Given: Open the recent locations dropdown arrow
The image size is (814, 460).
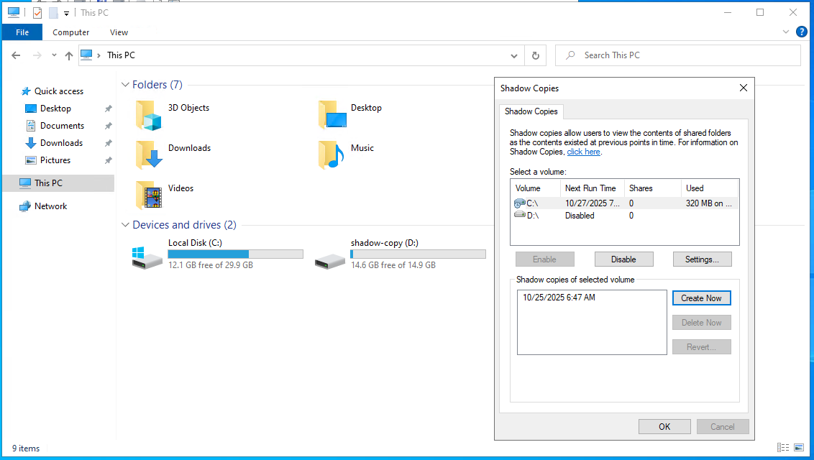Looking at the screenshot, I should 54,55.
